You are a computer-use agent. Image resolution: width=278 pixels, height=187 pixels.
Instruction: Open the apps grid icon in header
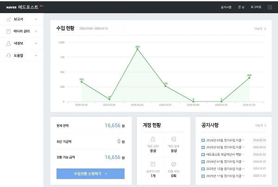[270, 7]
